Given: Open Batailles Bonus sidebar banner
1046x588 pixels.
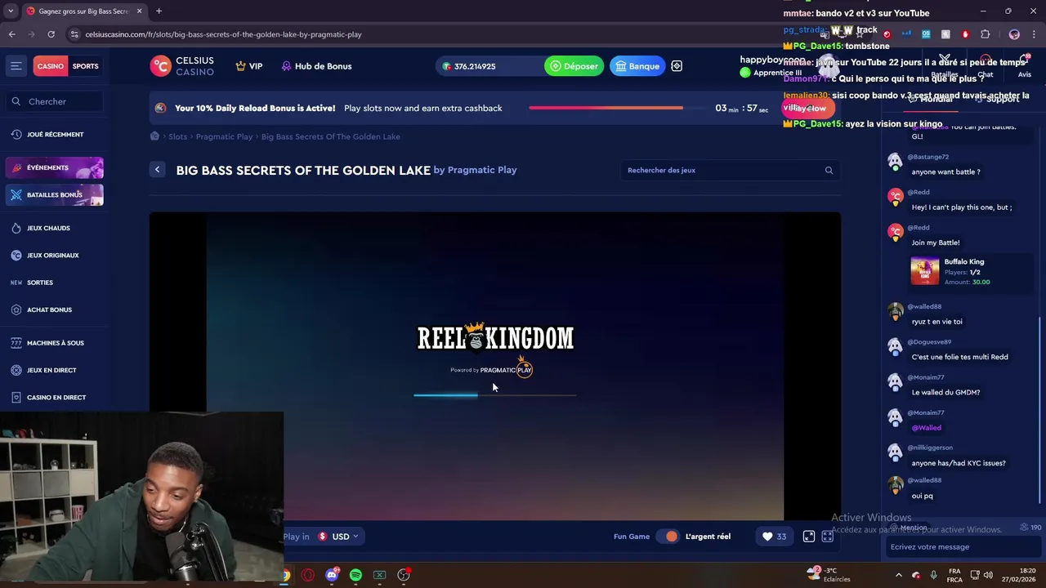Looking at the screenshot, I should point(54,195).
